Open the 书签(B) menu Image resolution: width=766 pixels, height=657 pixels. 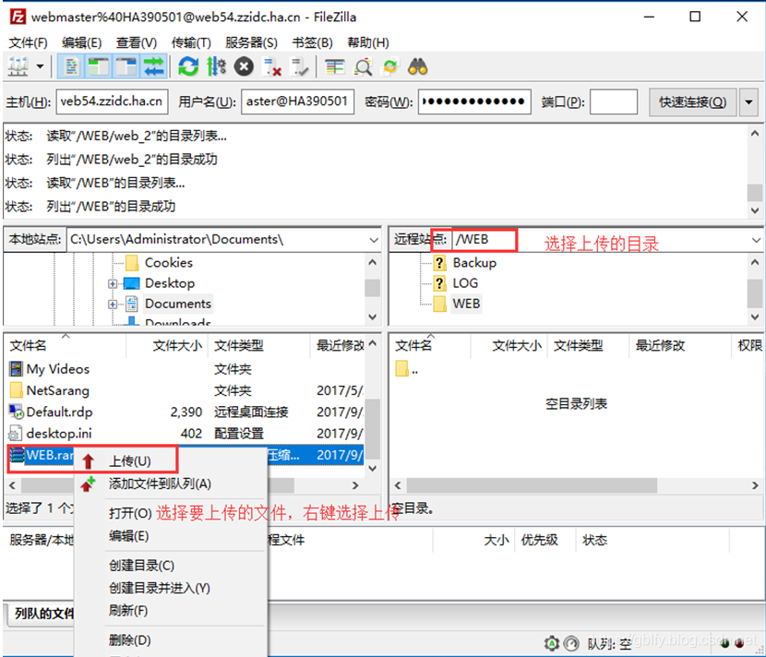click(312, 42)
